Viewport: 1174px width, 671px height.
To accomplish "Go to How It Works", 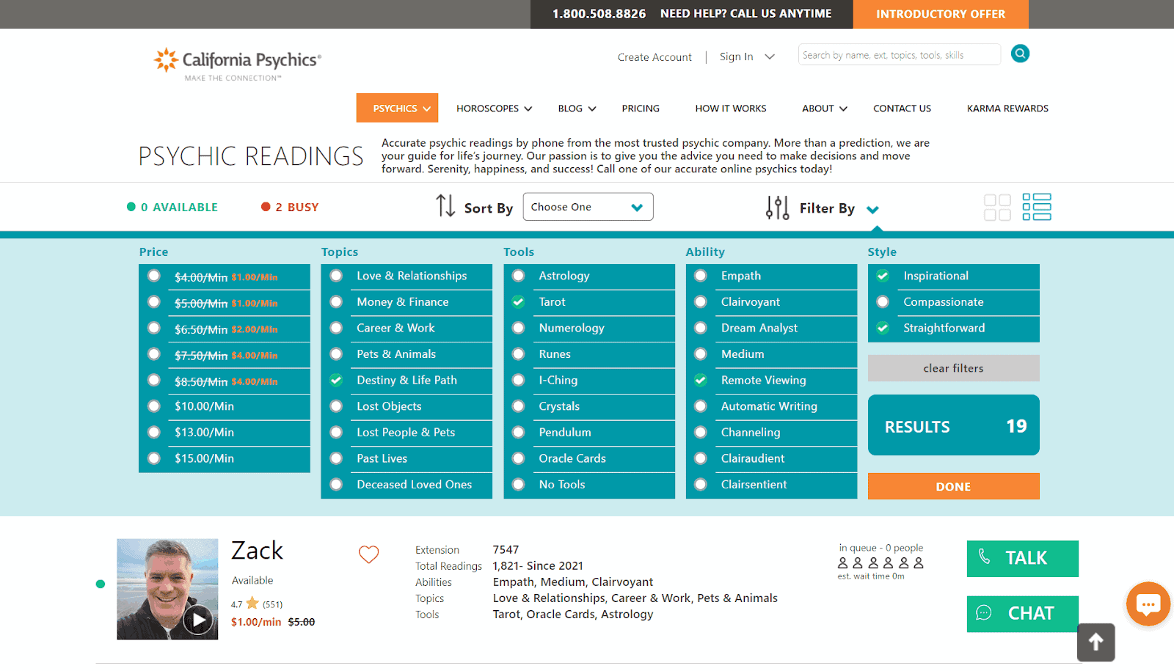I will 731,109.
